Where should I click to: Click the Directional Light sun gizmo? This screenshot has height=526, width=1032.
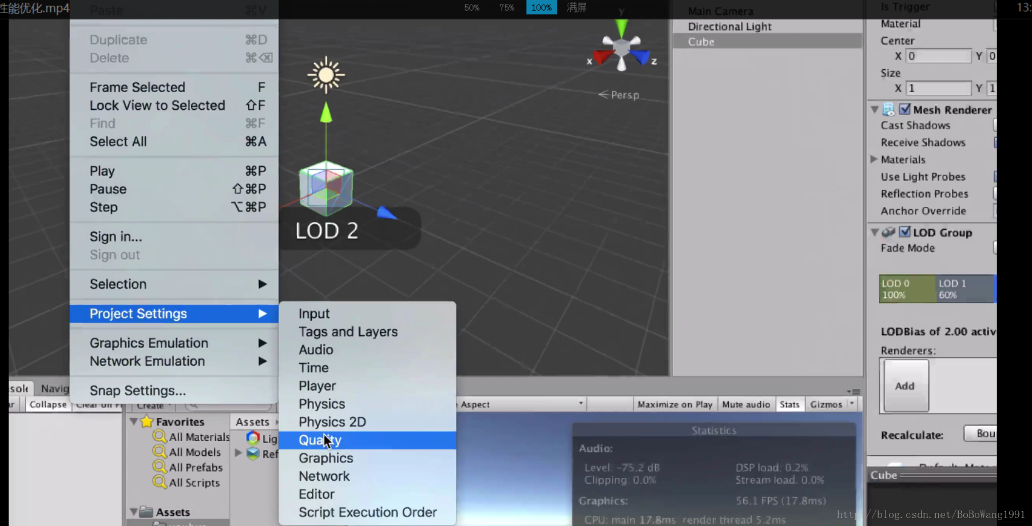click(x=326, y=75)
